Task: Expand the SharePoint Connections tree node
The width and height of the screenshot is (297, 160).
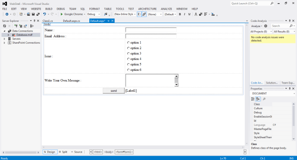Action: pyautogui.click(x=4, y=43)
